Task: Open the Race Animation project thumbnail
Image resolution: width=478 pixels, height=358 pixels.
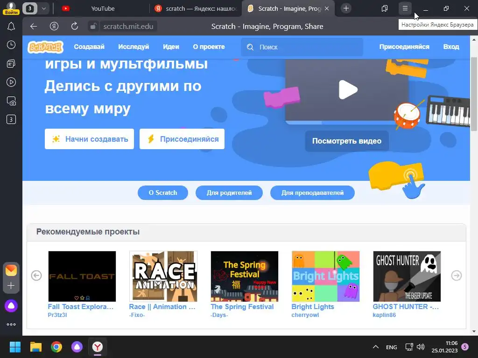Action: point(163,276)
